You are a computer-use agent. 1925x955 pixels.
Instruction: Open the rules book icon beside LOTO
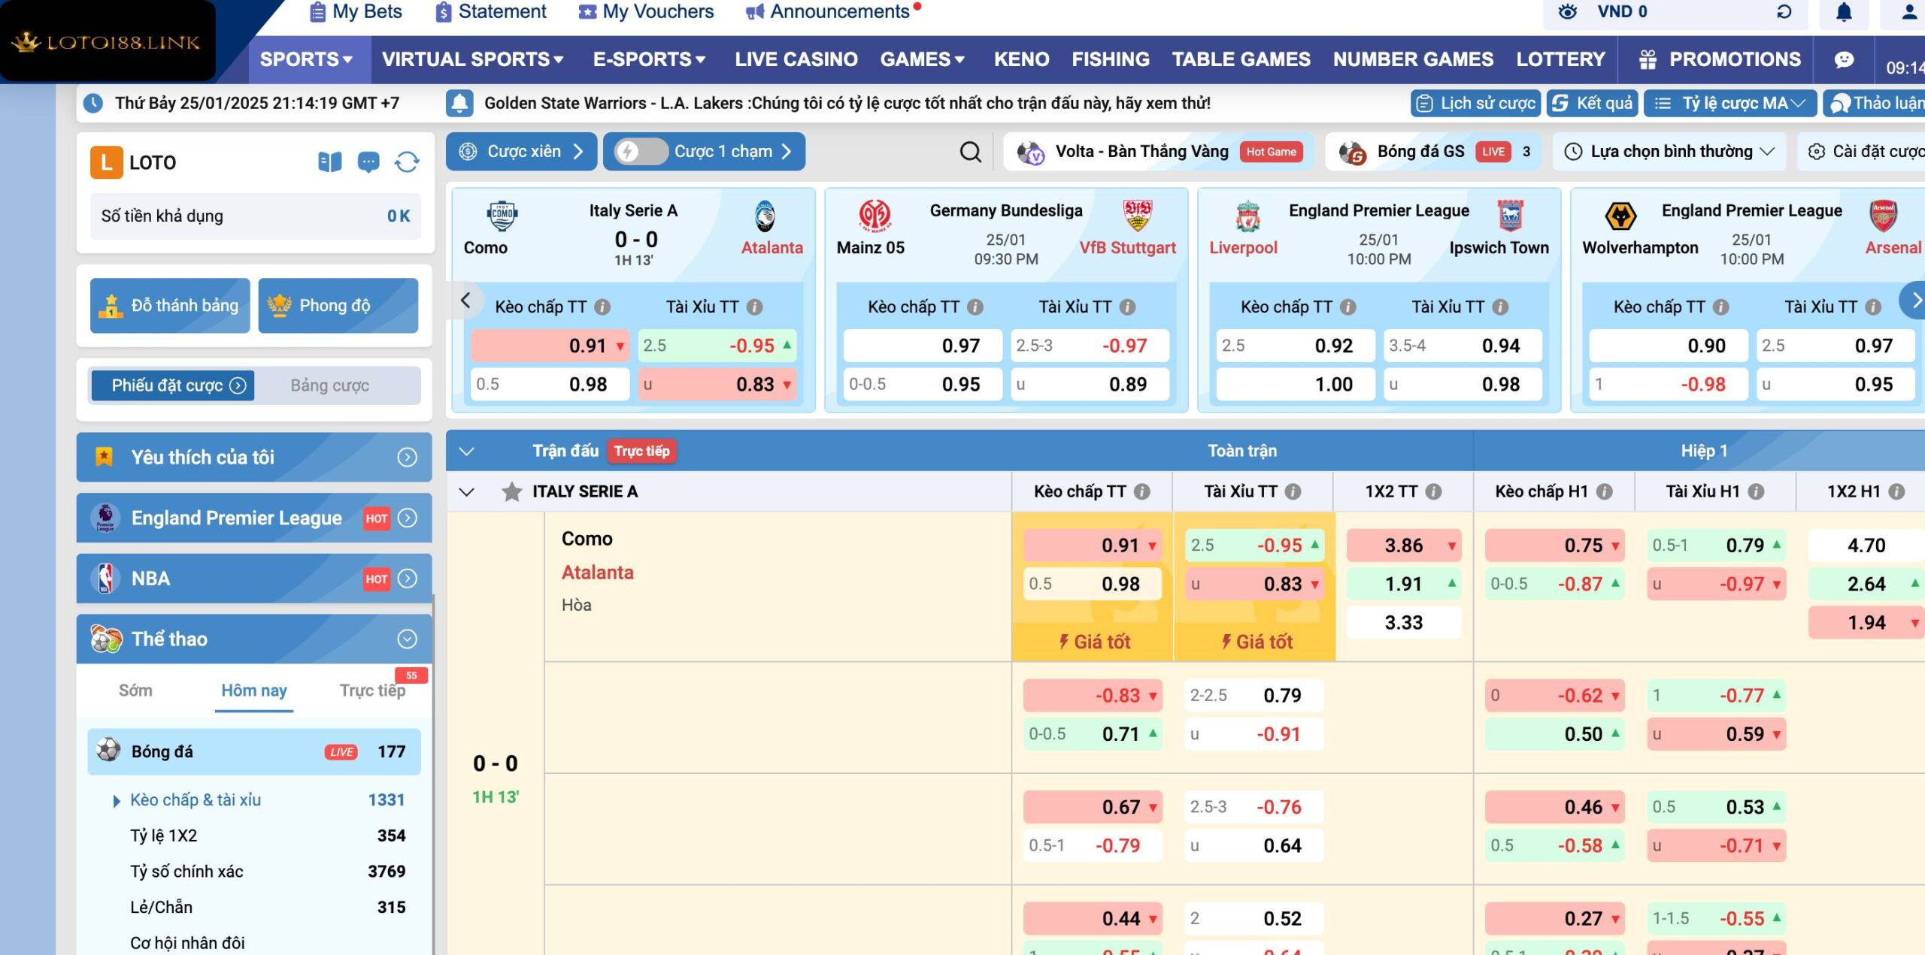[x=329, y=162]
